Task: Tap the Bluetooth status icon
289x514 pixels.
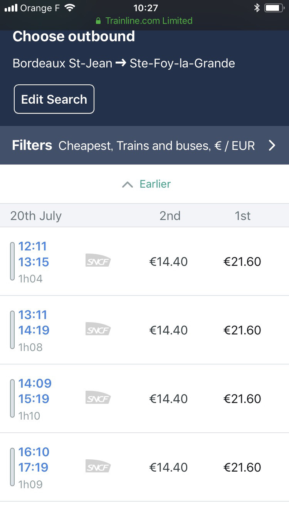Action: pyautogui.click(x=257, y=8)
